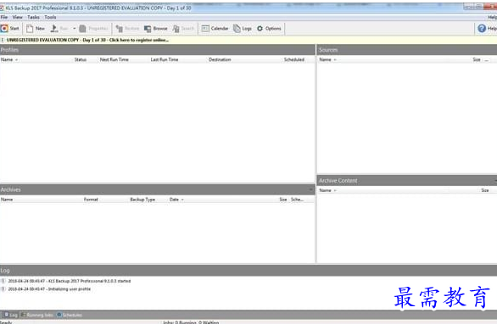Open the Logs viewer
Image resolution: width=497 pixels, height=324 pixels.
click(x=243, y=29)
